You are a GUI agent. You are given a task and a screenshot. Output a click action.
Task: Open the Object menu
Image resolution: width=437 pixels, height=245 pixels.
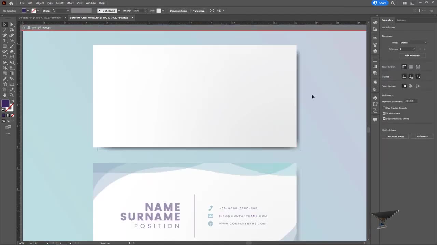point(40,3)
